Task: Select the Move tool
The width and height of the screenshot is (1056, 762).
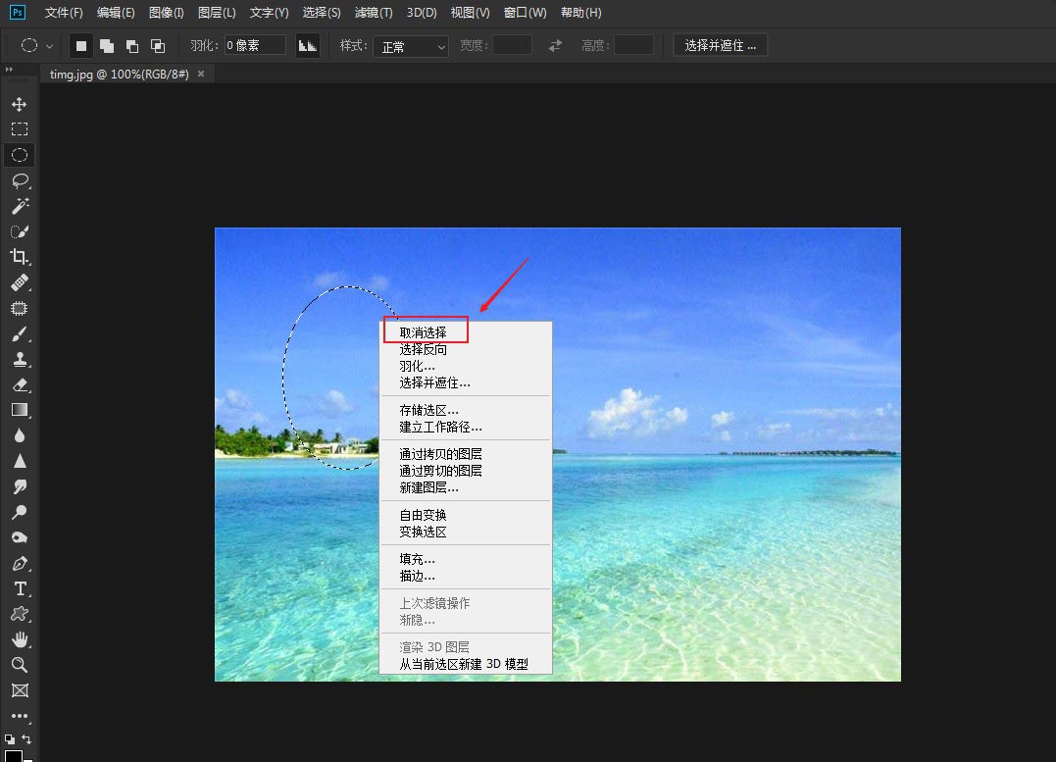Action: (20, 103)
